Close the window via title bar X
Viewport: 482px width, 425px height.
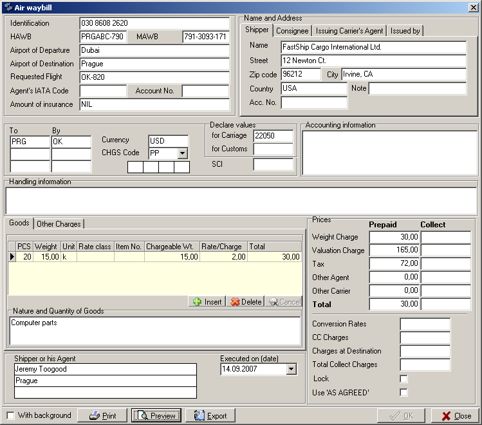[x=474, y=7]
